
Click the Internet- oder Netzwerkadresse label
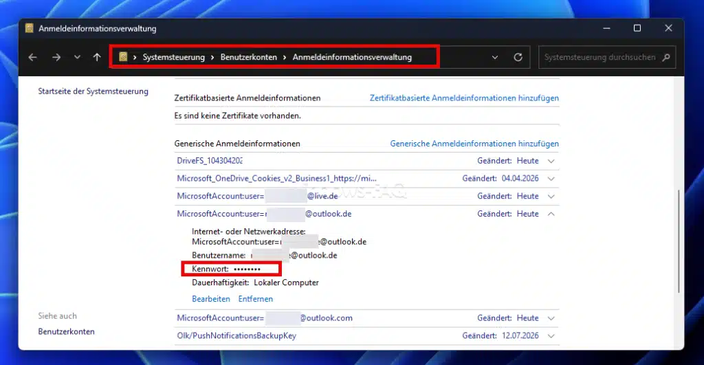tap(249, 232)
